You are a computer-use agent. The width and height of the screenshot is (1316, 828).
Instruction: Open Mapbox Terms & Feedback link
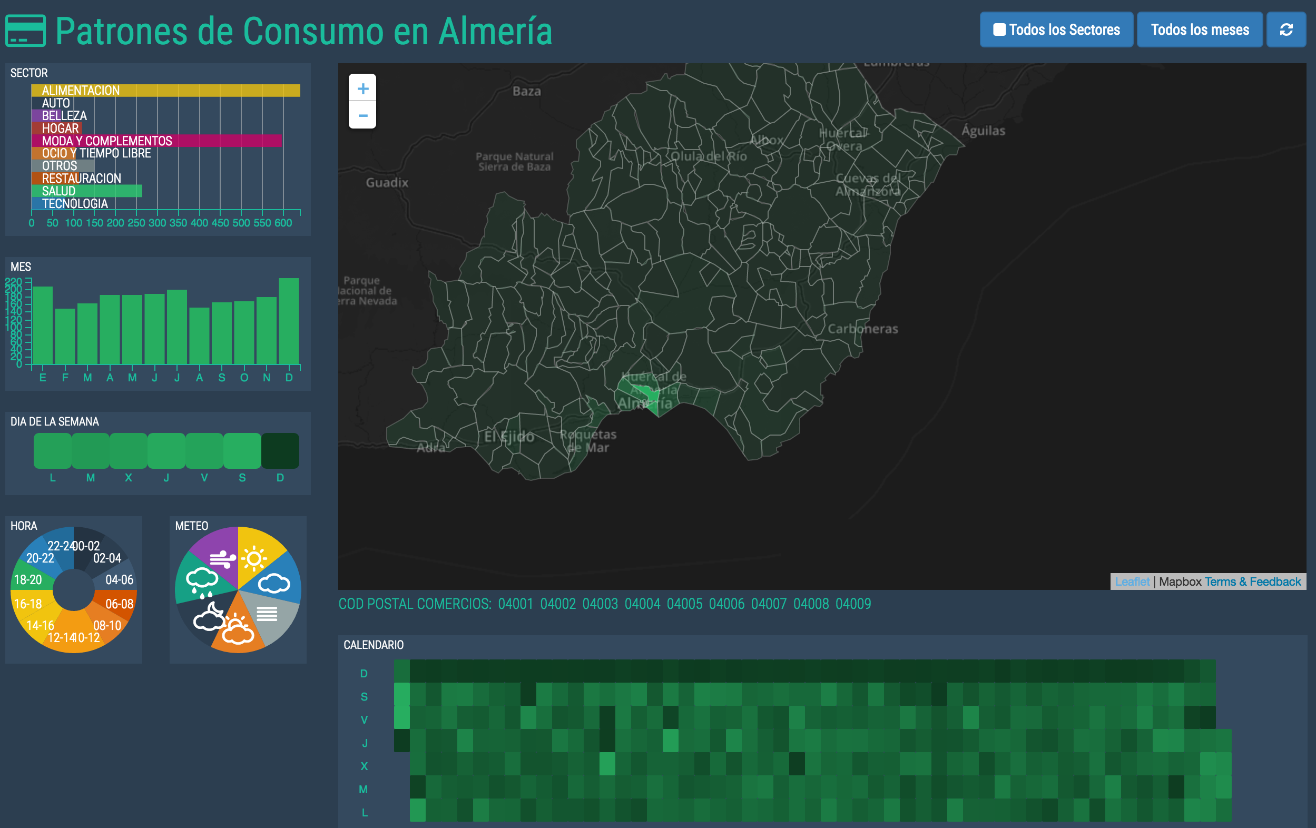(x=1252, y=581)
